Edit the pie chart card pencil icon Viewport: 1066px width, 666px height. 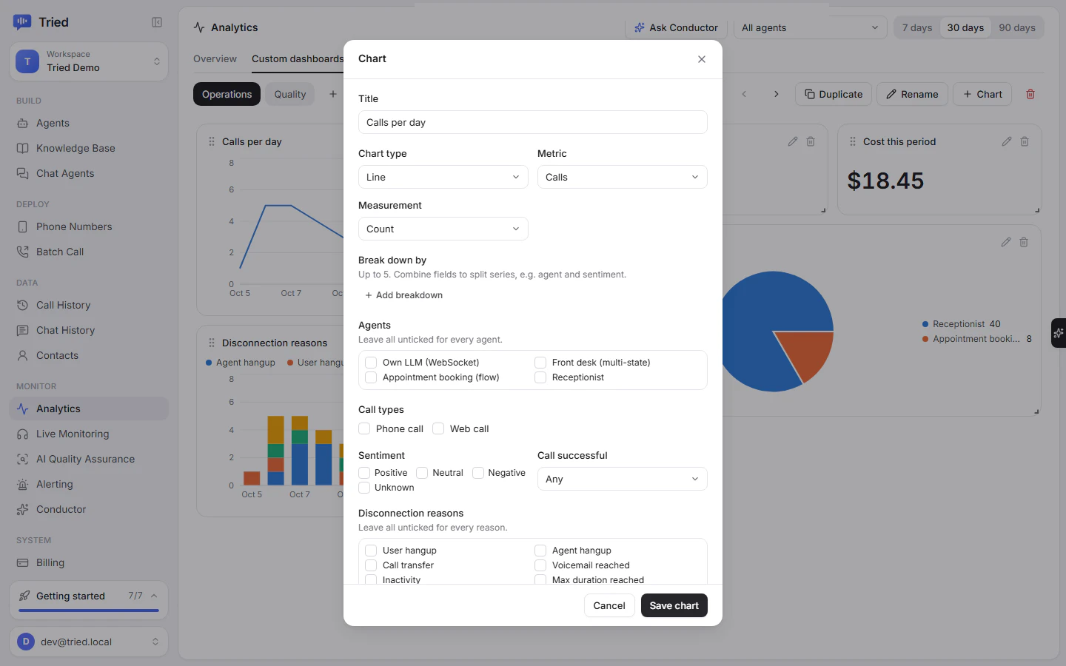(1006, 242)
